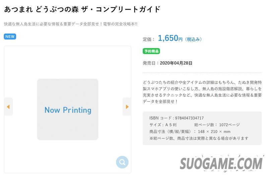Click the green 予約商品 badge
This screenshot has width=268, height=176.
(151, 51)
